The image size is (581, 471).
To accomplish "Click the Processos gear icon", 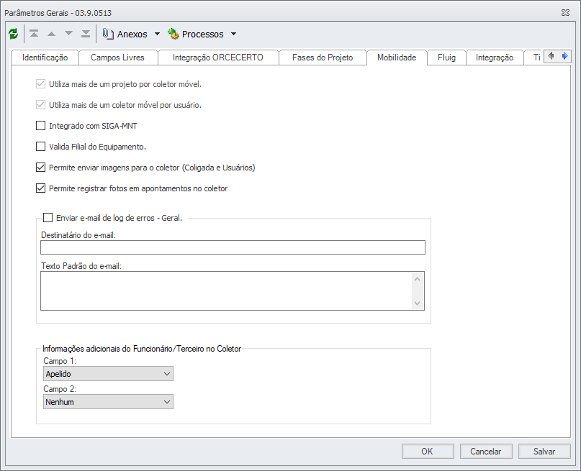I will [x=173, y=34].
